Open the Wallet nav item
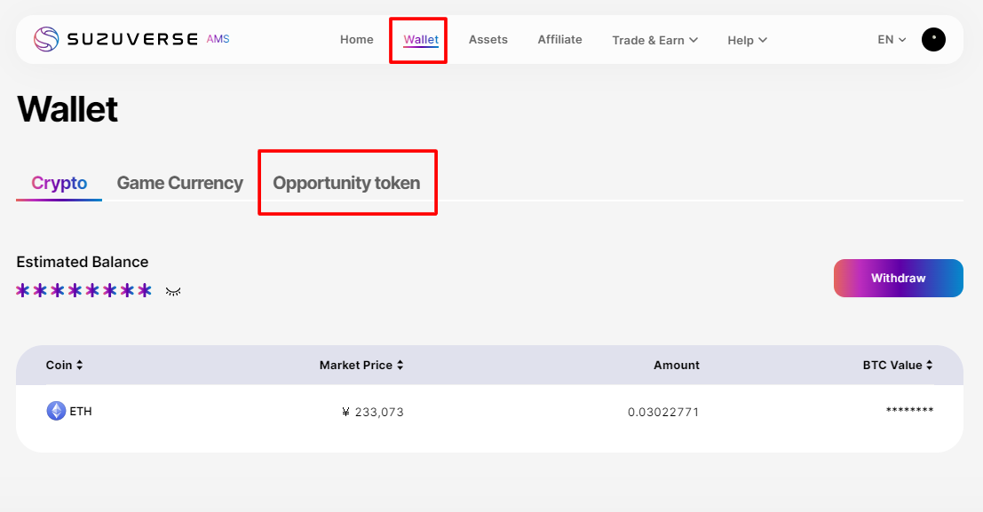The width and height of the screenshot is (983, 512). pyautogui.click(x=421, y=40)
